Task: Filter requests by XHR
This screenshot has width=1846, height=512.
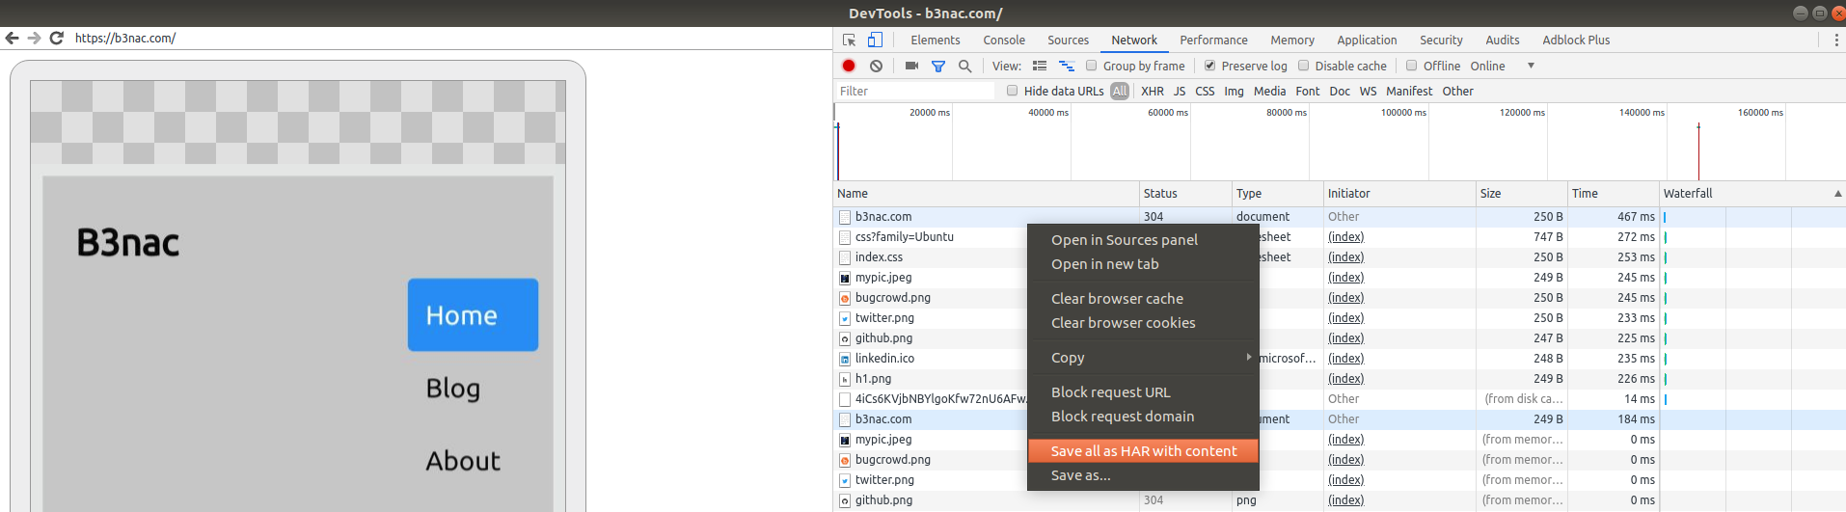Action: coord(1152,92)
